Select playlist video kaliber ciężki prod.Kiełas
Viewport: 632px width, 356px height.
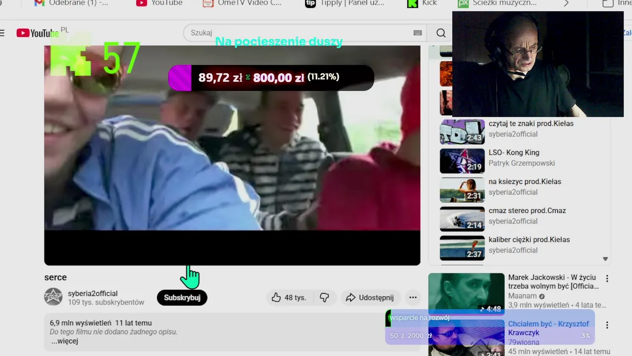[529, 240]
